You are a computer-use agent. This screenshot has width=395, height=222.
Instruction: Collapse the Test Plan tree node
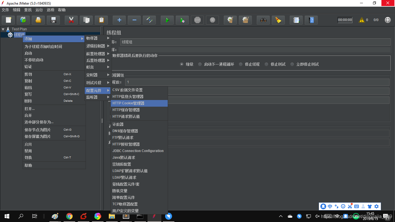pyautogui.click(x=3, y=29)
